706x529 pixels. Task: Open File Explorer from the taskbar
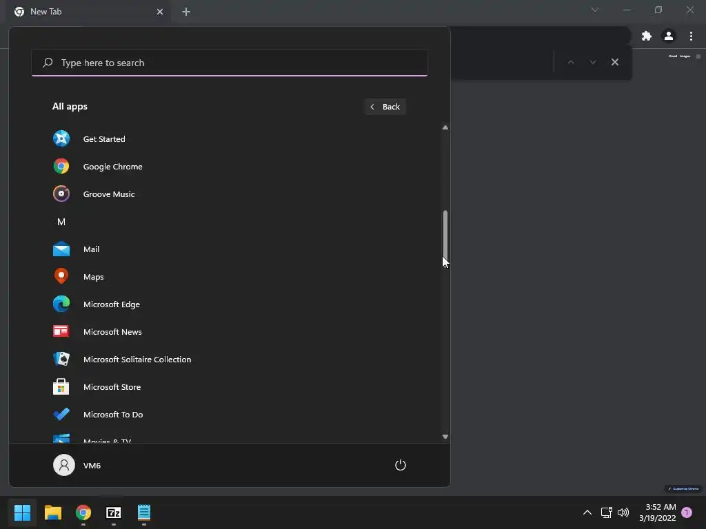(x=52, y=512)
